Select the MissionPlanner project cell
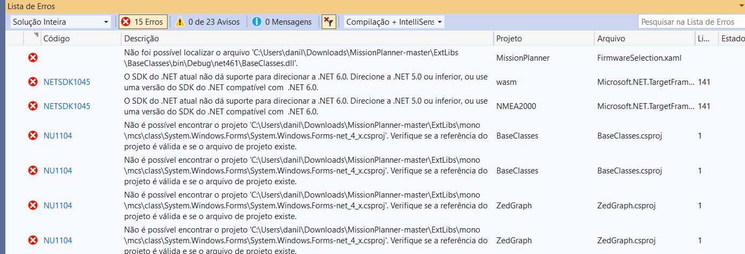 (x=523, y=57)
